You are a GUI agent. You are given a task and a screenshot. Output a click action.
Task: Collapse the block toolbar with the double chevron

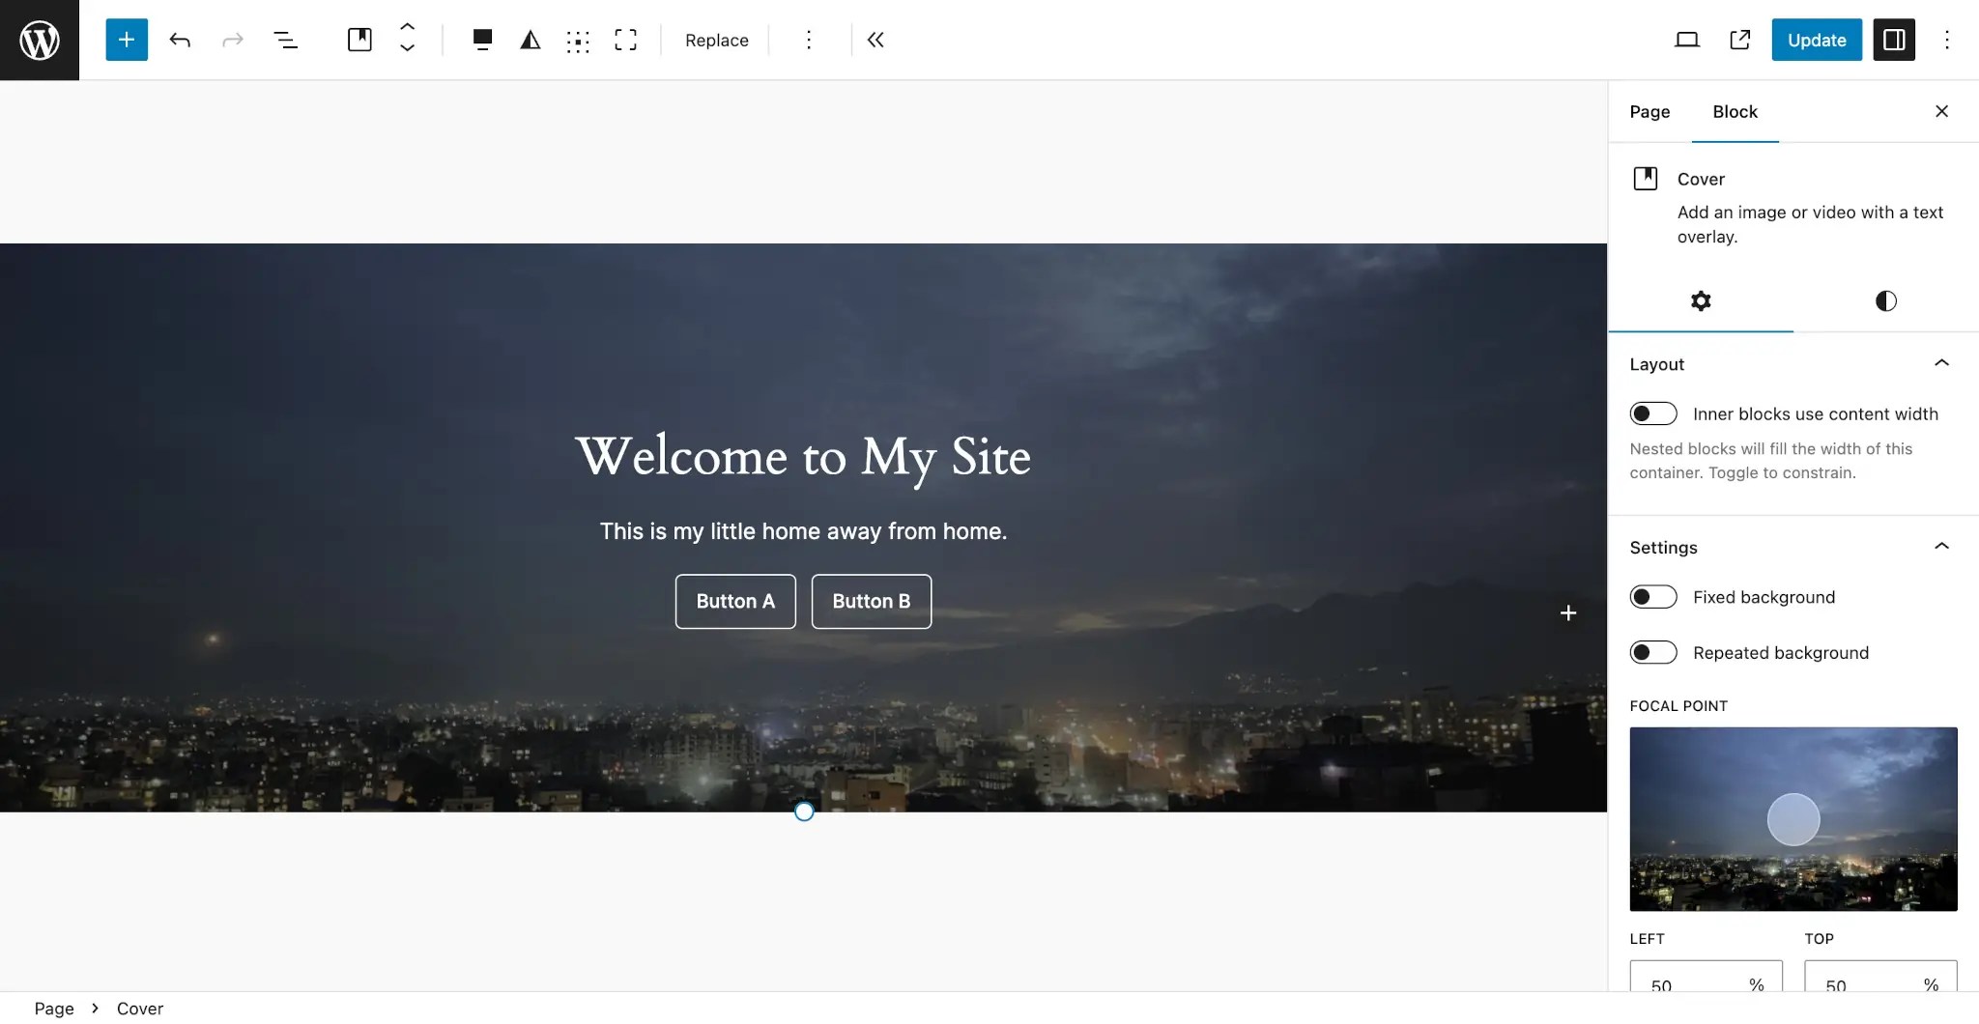click(x=875, y=40)
